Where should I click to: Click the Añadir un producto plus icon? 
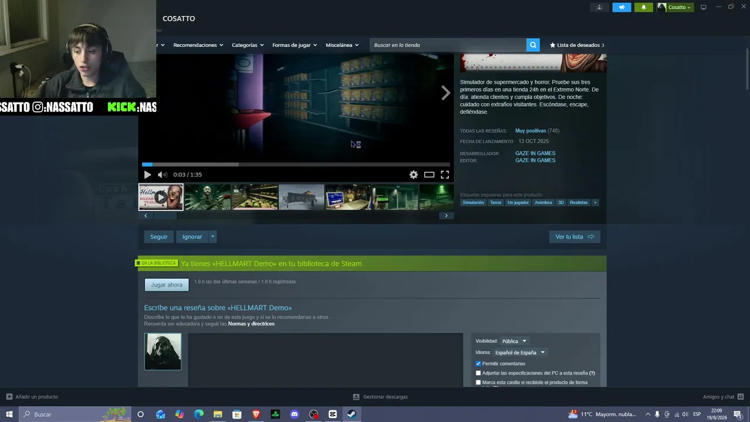click(9, 397)
